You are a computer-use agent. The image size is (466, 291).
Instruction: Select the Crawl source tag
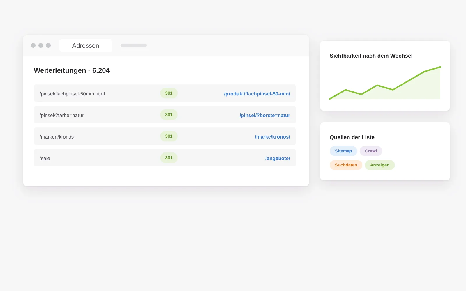click(371, 151)
